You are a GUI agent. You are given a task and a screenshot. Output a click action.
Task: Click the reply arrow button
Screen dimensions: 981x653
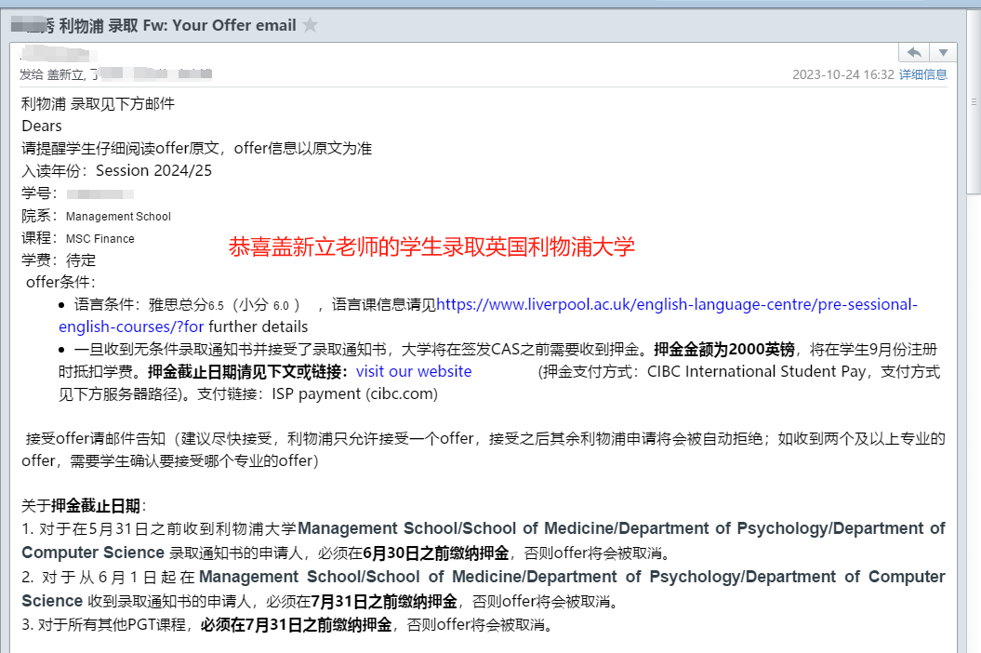pyautogui.click(x=914, y=53)
